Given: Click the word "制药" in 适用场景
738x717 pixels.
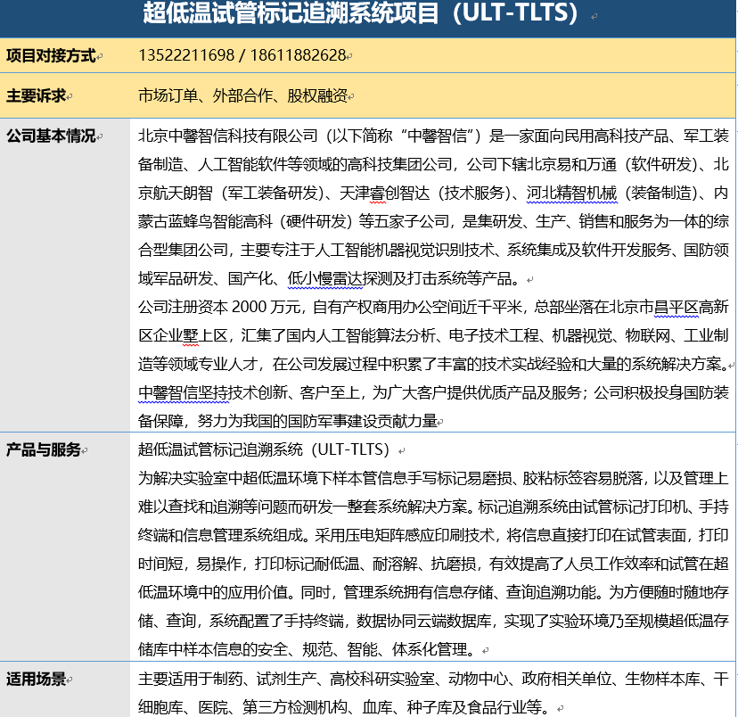Looking at the screenshot, I should coord(228,680).
